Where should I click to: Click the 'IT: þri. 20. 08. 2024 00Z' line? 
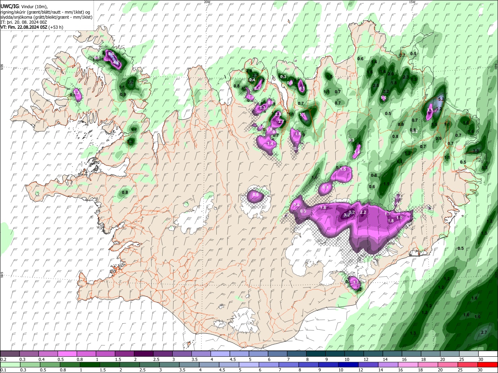[23, 22]
